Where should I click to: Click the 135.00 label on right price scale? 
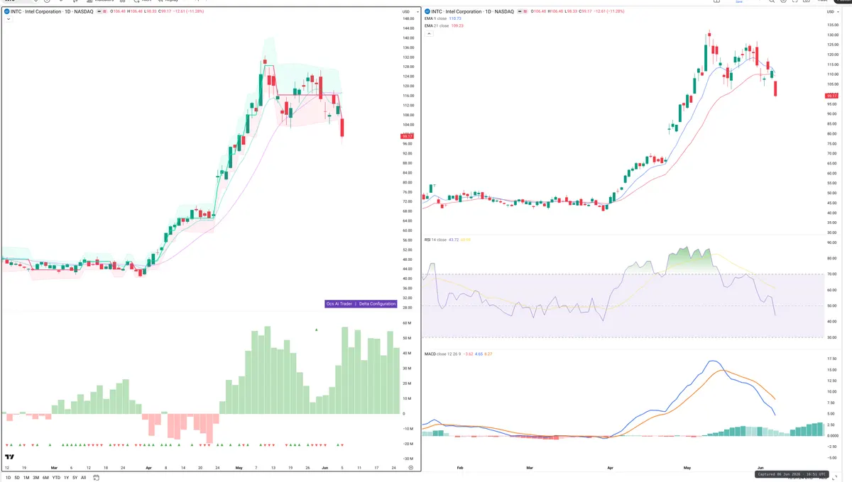(833, 26)
